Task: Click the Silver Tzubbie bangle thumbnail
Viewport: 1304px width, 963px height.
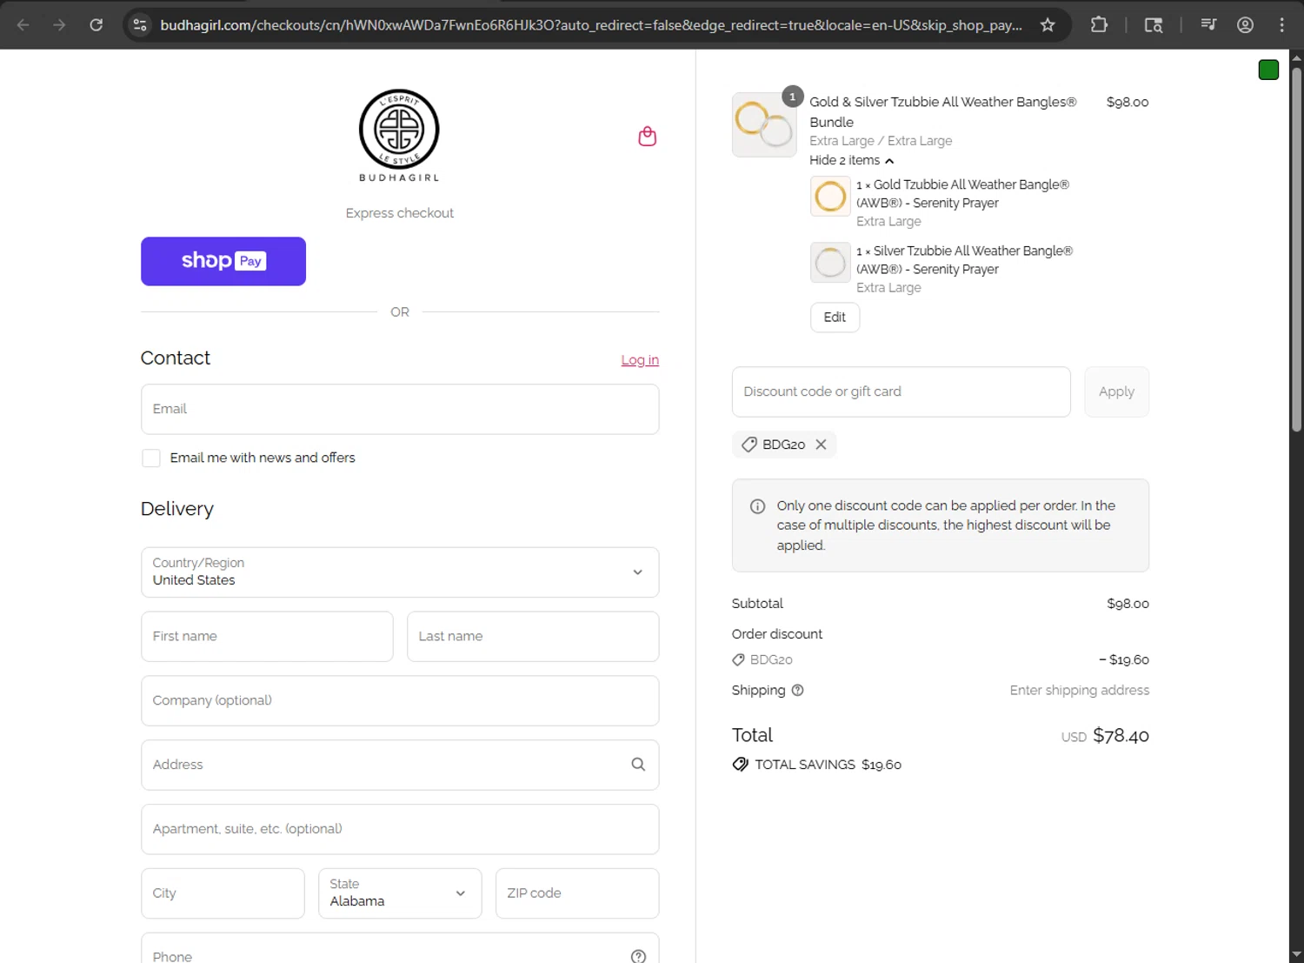Action: pyautogui.click(x=830, y=263)
